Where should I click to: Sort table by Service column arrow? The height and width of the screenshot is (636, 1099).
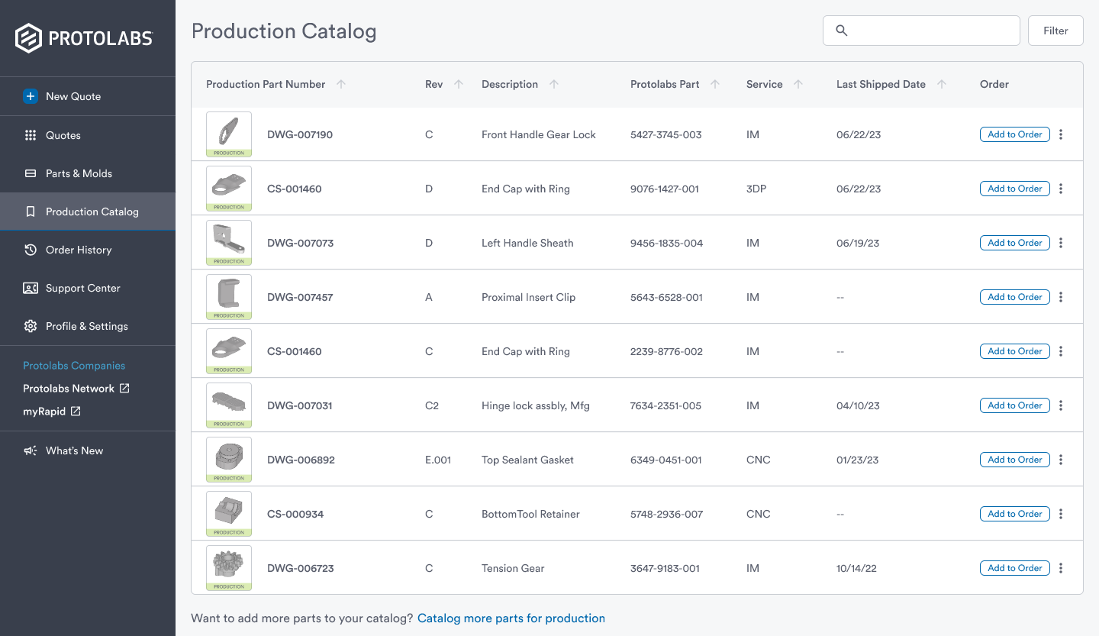click(x=798, y=84)
